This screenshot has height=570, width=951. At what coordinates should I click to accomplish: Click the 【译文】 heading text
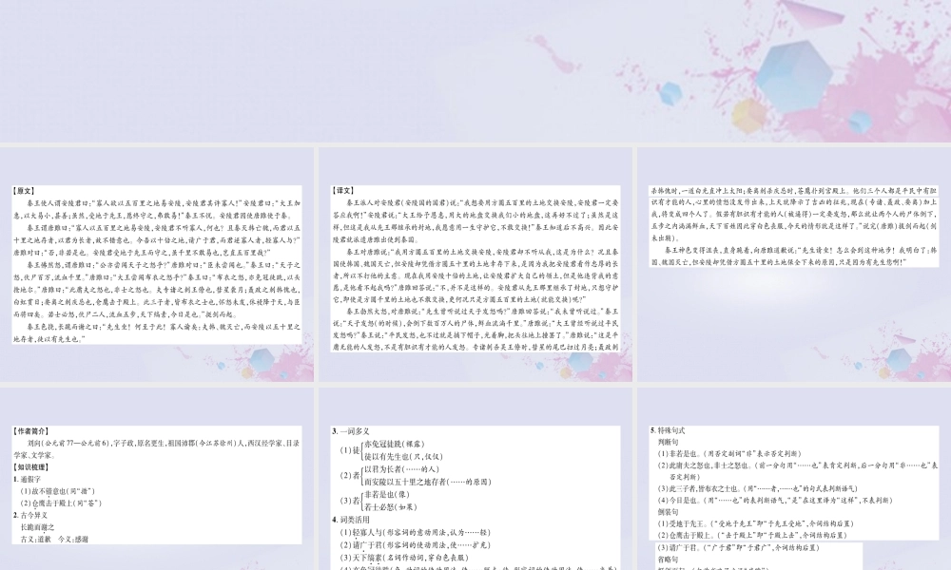pyautogui.click(x=342, y=191)
